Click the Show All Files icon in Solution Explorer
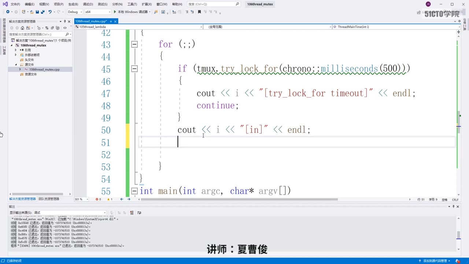The width and height of the screenshot is (469, 264). (x=58, y=28)
